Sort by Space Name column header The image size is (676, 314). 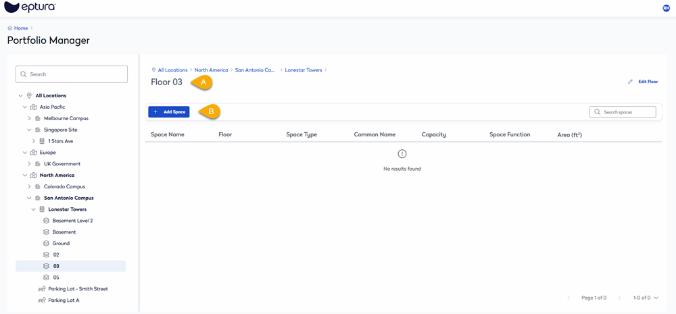pos(167,134)
